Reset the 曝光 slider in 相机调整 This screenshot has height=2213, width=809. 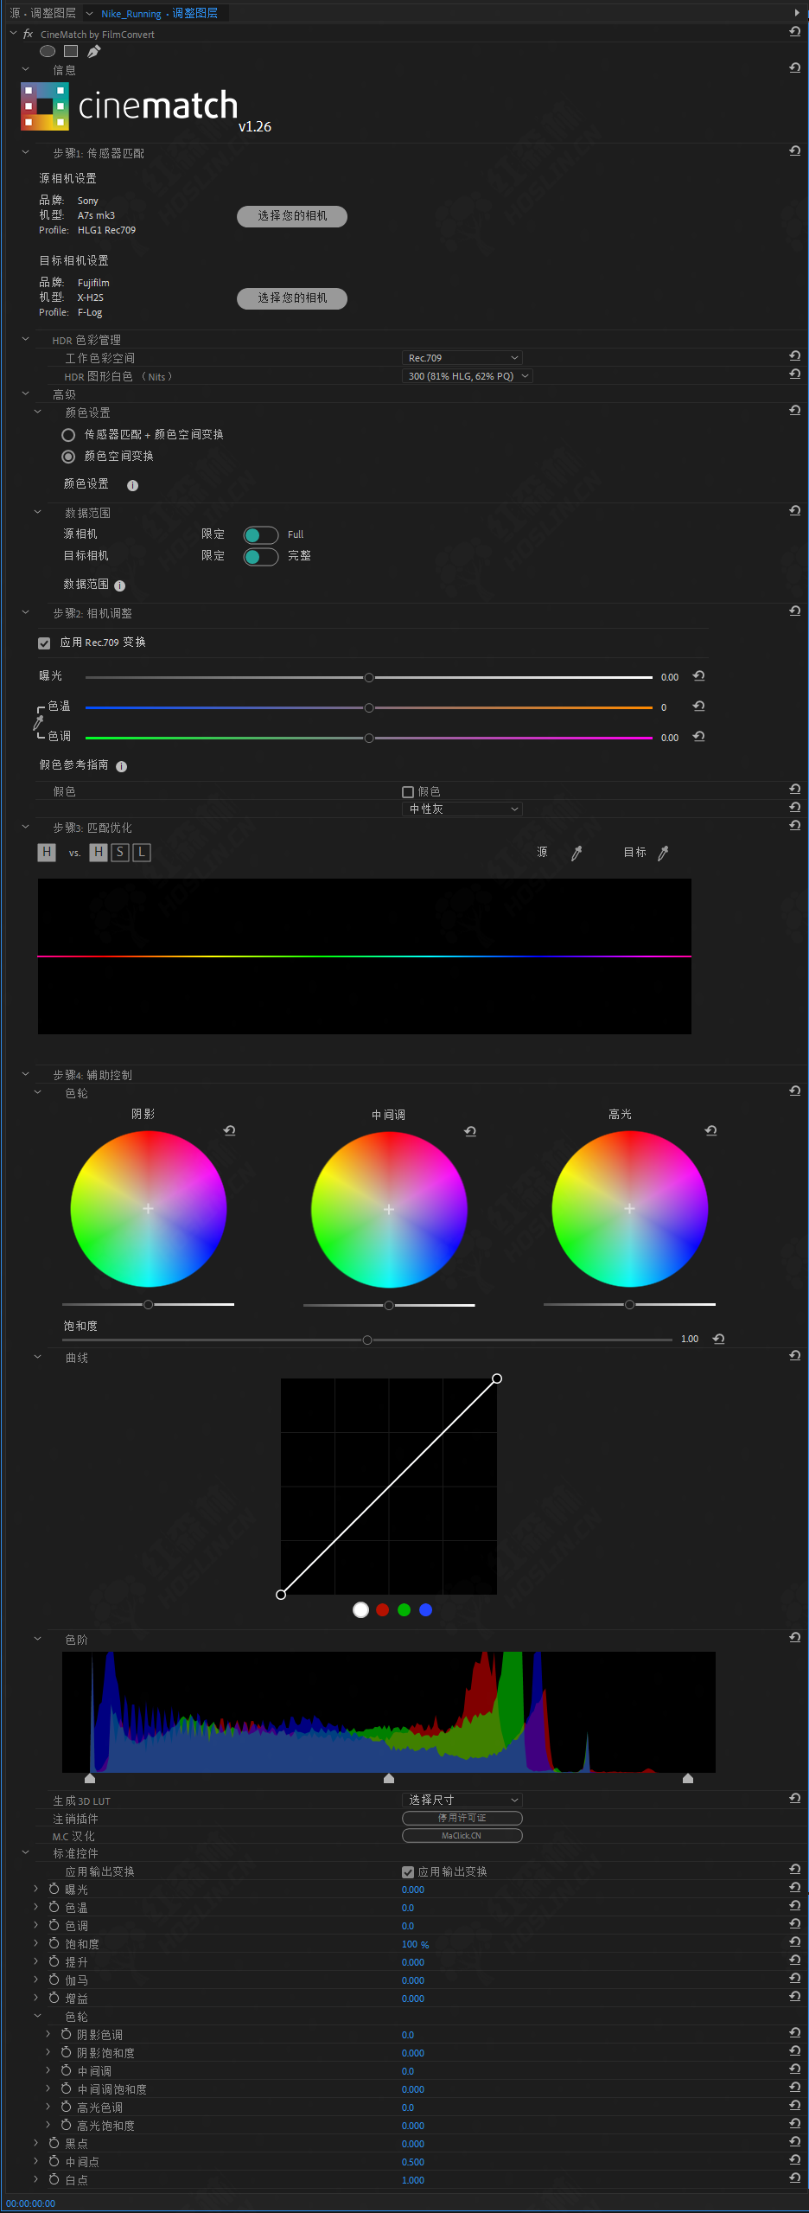coord(698,676)
